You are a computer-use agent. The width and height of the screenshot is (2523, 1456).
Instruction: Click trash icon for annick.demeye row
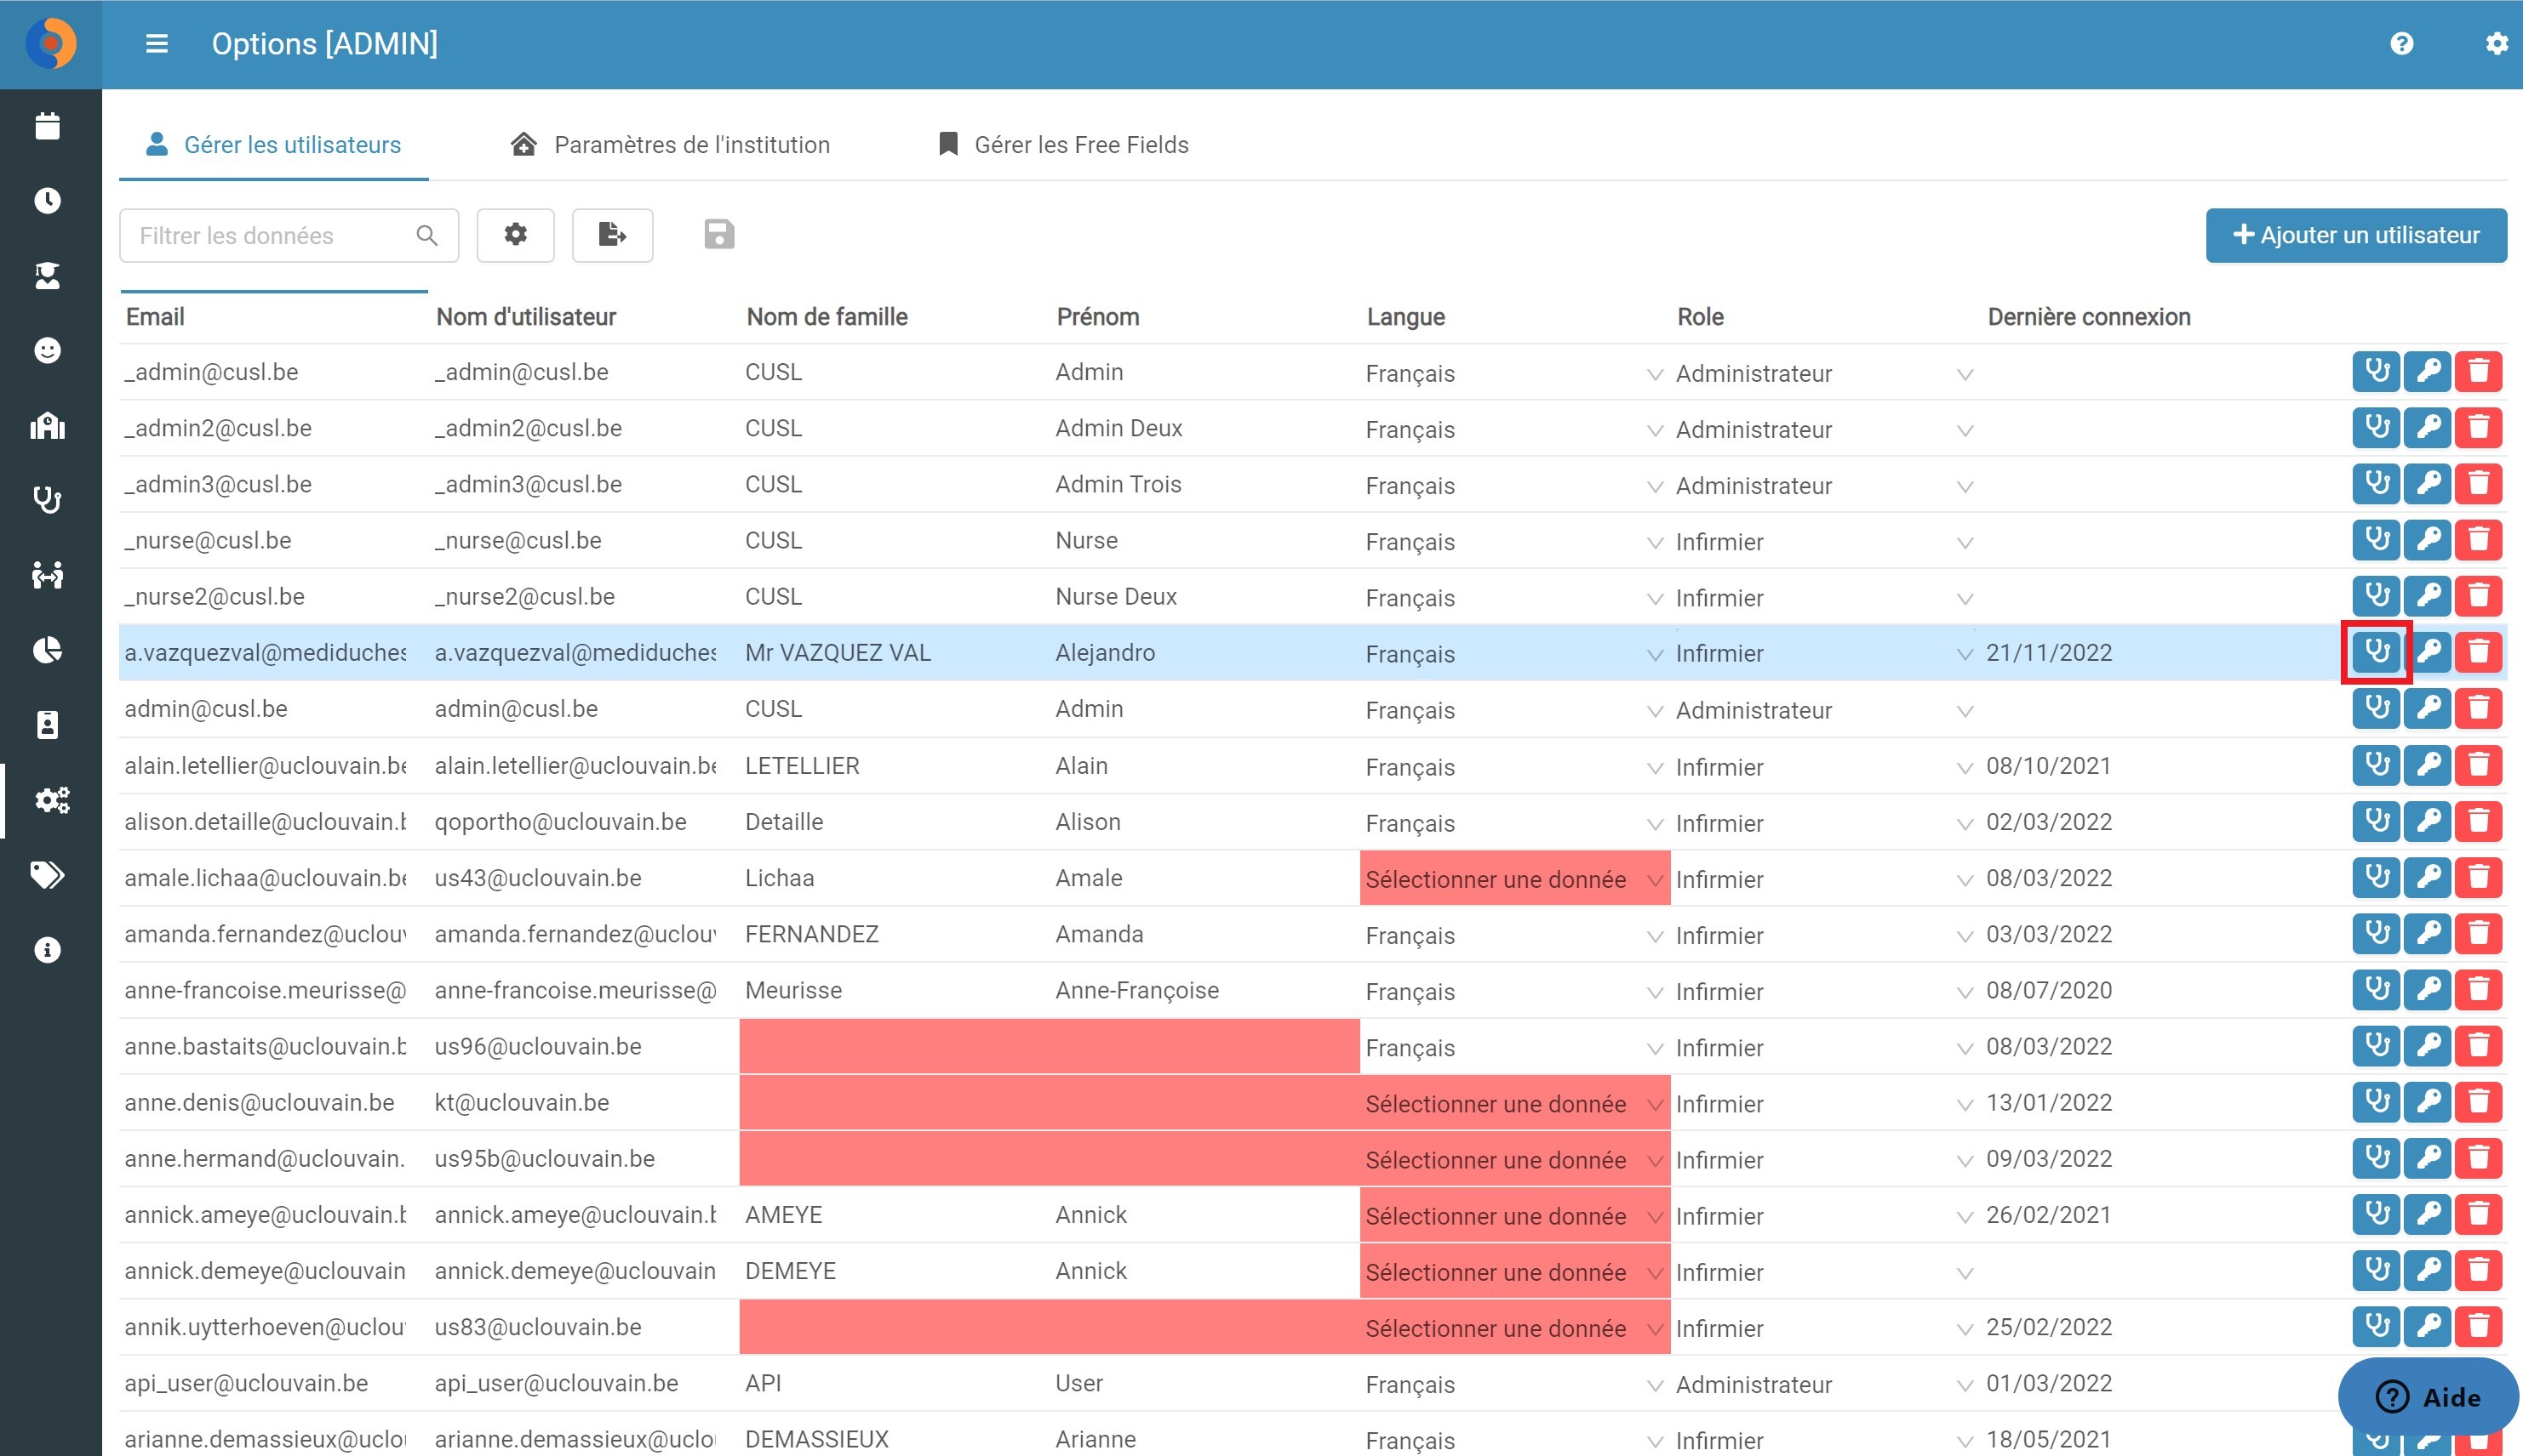coord(2479,1271)
